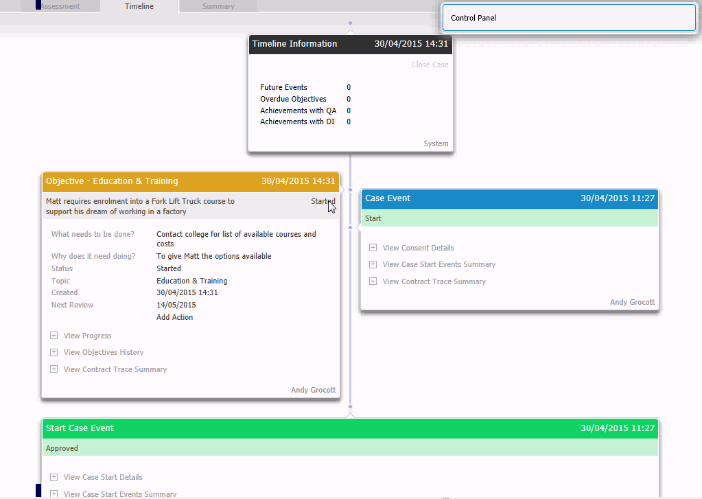Expand View Case Start Events Summary in Case Event card
702x499 pixels.
point(373,264)
